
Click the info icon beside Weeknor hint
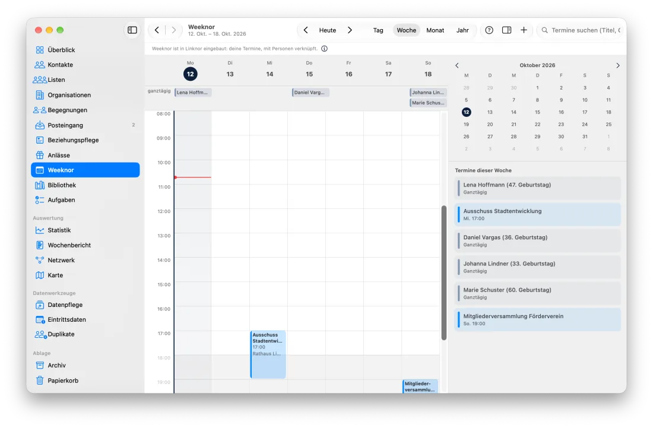coord(324,49)
